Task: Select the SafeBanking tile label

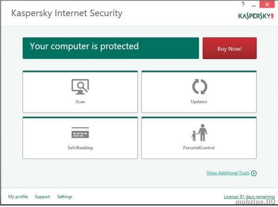Action: pyautogui.click(x=80, y=148)
